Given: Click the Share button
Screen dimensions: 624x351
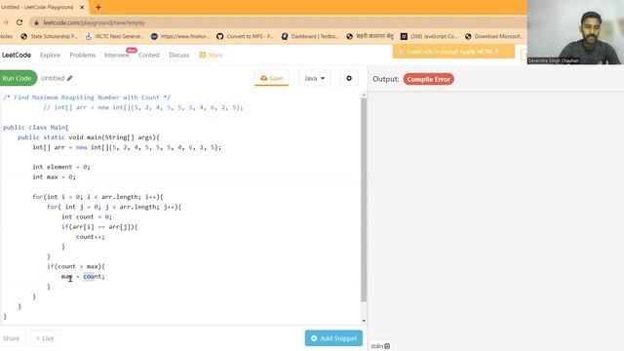Looking at the screenshot, I should click(11, 338).
